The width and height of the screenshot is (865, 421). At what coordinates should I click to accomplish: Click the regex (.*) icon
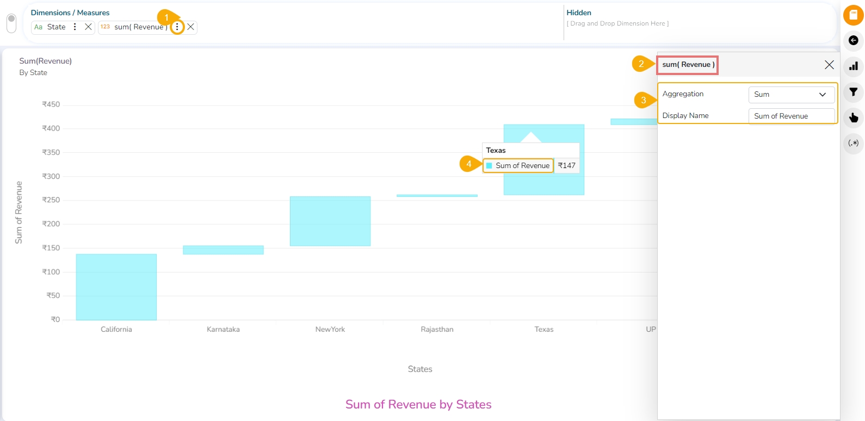(853, 143)
